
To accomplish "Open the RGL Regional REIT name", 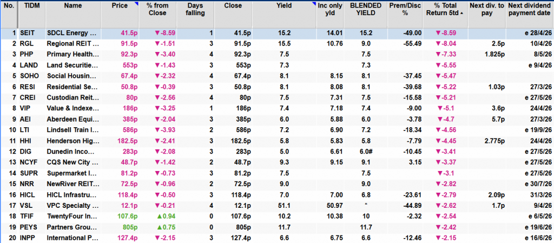I will tap(72, 43).
